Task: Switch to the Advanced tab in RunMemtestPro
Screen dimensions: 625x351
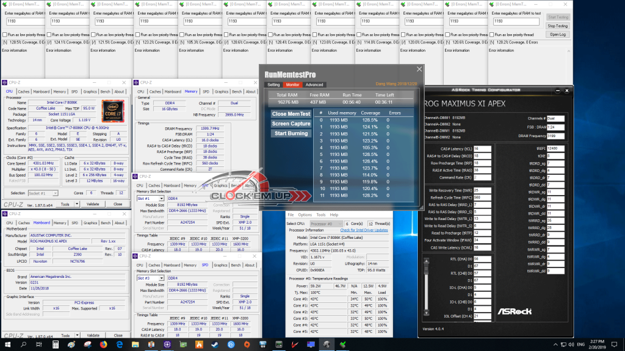Action: (314, 85)
